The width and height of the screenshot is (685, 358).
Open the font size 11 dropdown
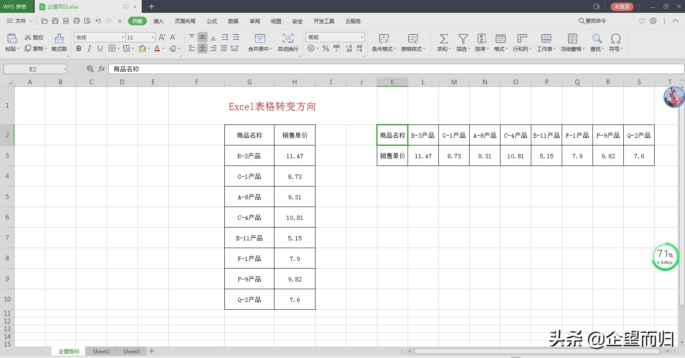[x=153, y=37]
